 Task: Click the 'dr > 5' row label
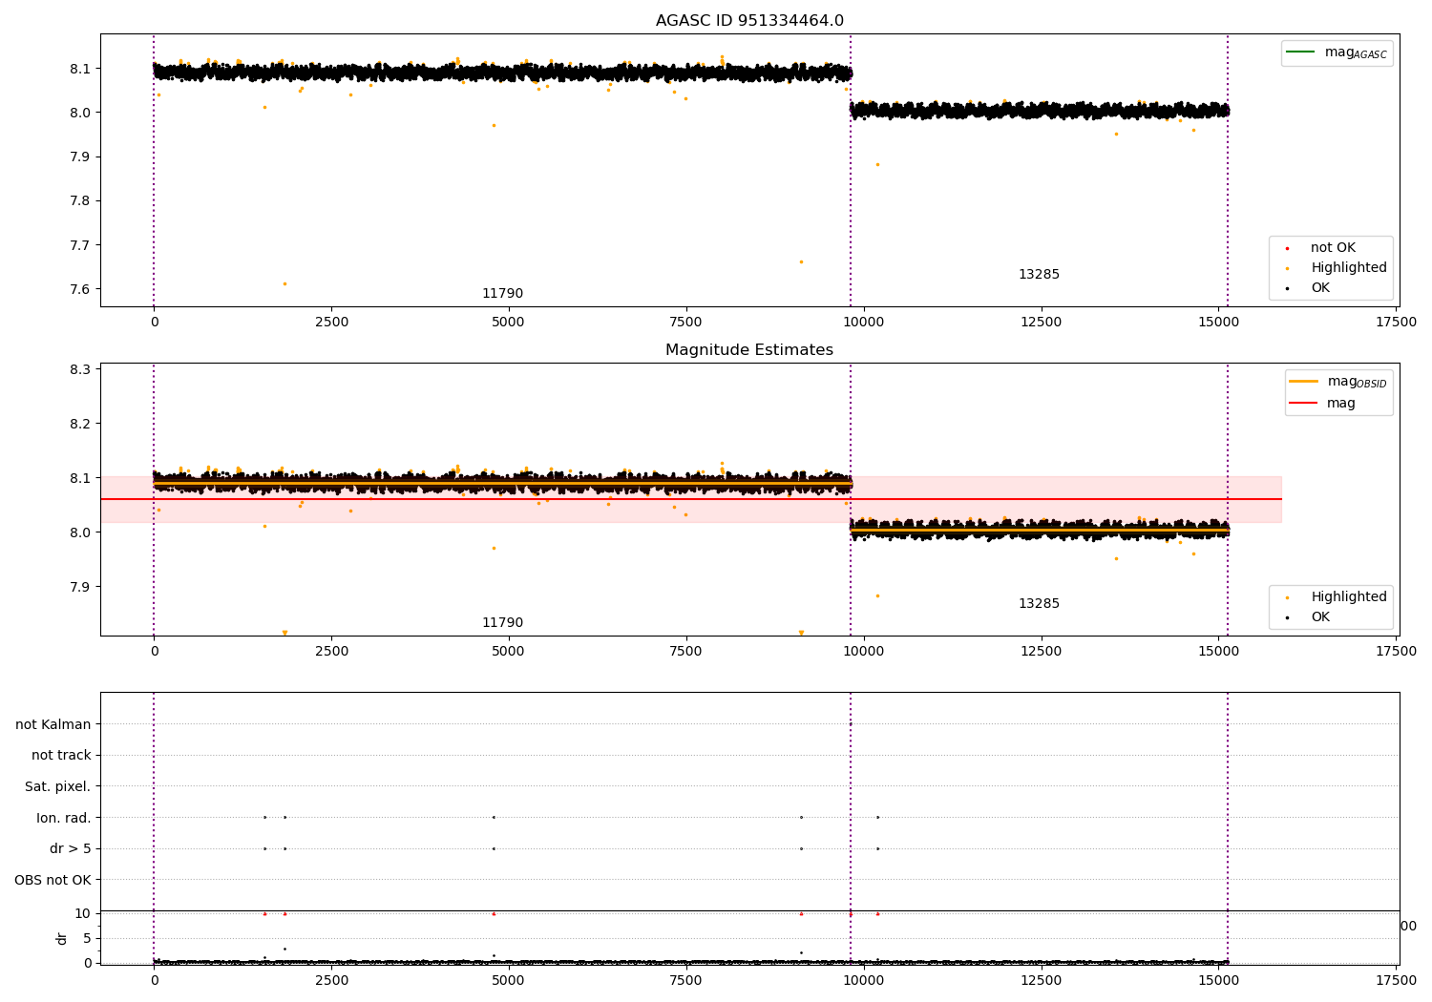(71, 848)
